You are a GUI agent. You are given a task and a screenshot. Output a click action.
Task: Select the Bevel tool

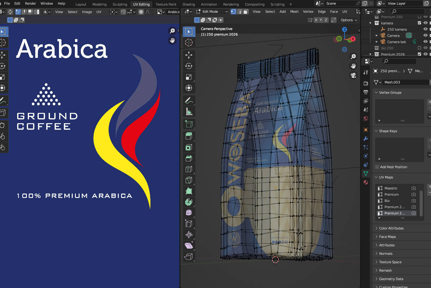coord(189,158)
